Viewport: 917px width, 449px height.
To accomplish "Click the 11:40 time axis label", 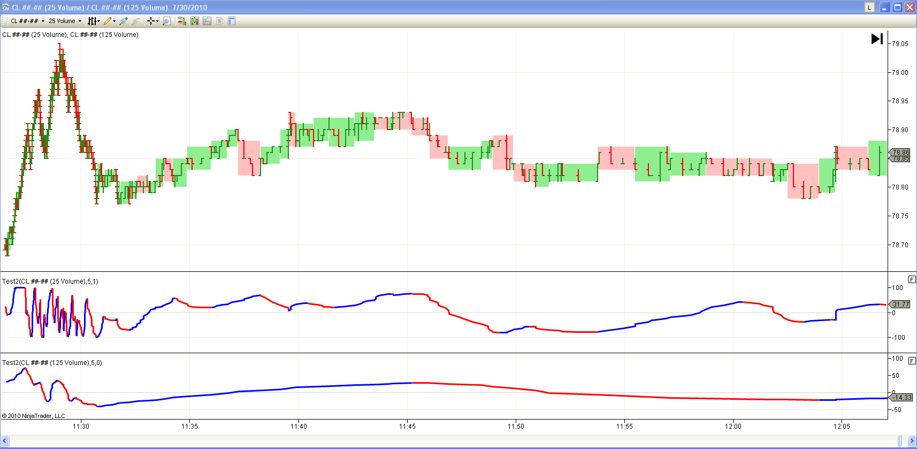I will click(x=299, y=427).
